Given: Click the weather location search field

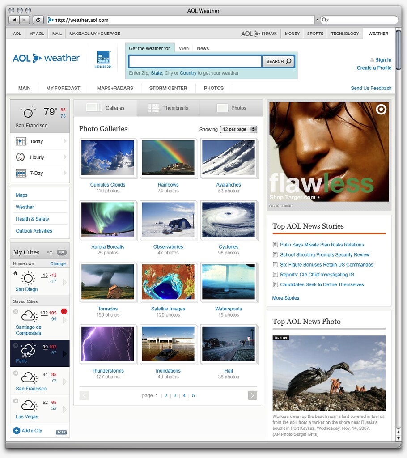Looking at the screenshot, I should [x=195, y=61].
